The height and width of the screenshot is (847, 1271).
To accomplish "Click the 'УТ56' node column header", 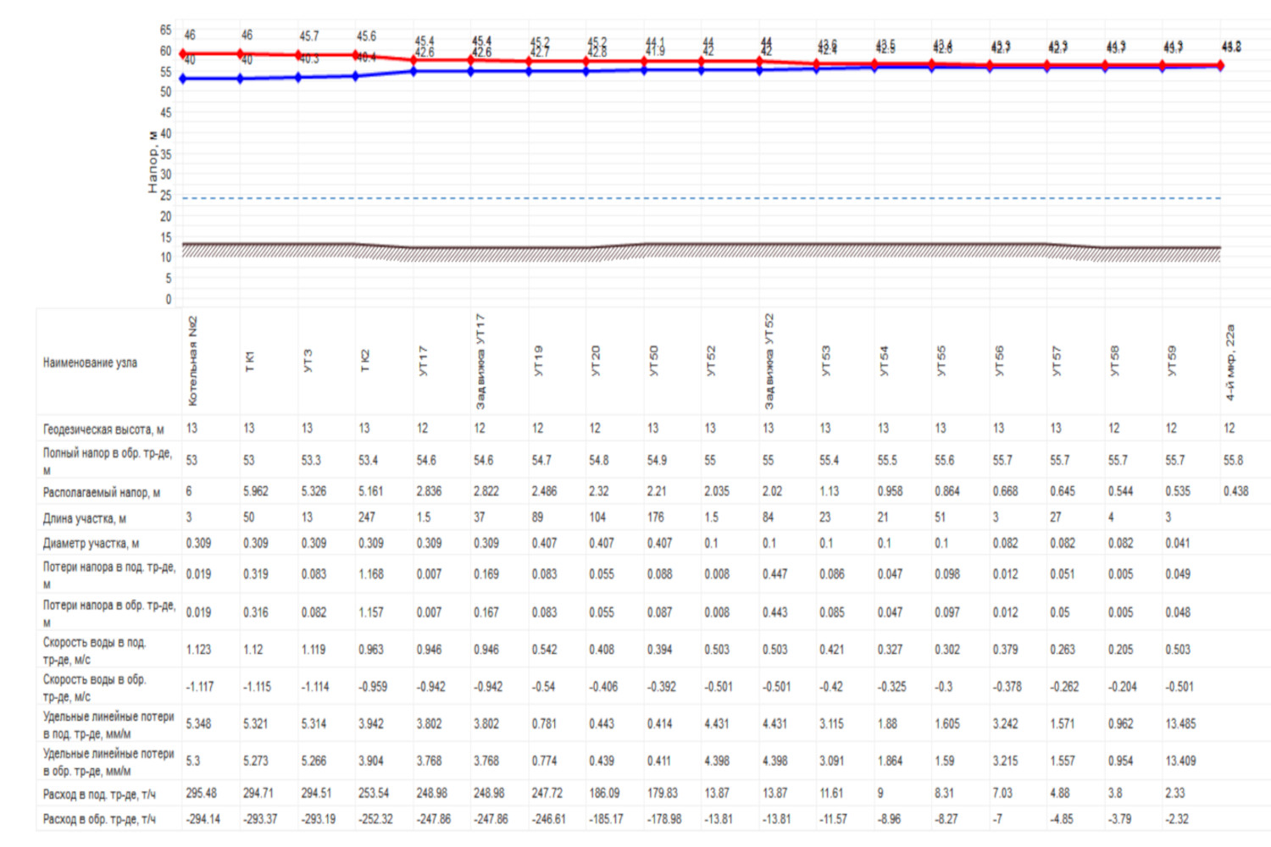I will pos(999,360).
